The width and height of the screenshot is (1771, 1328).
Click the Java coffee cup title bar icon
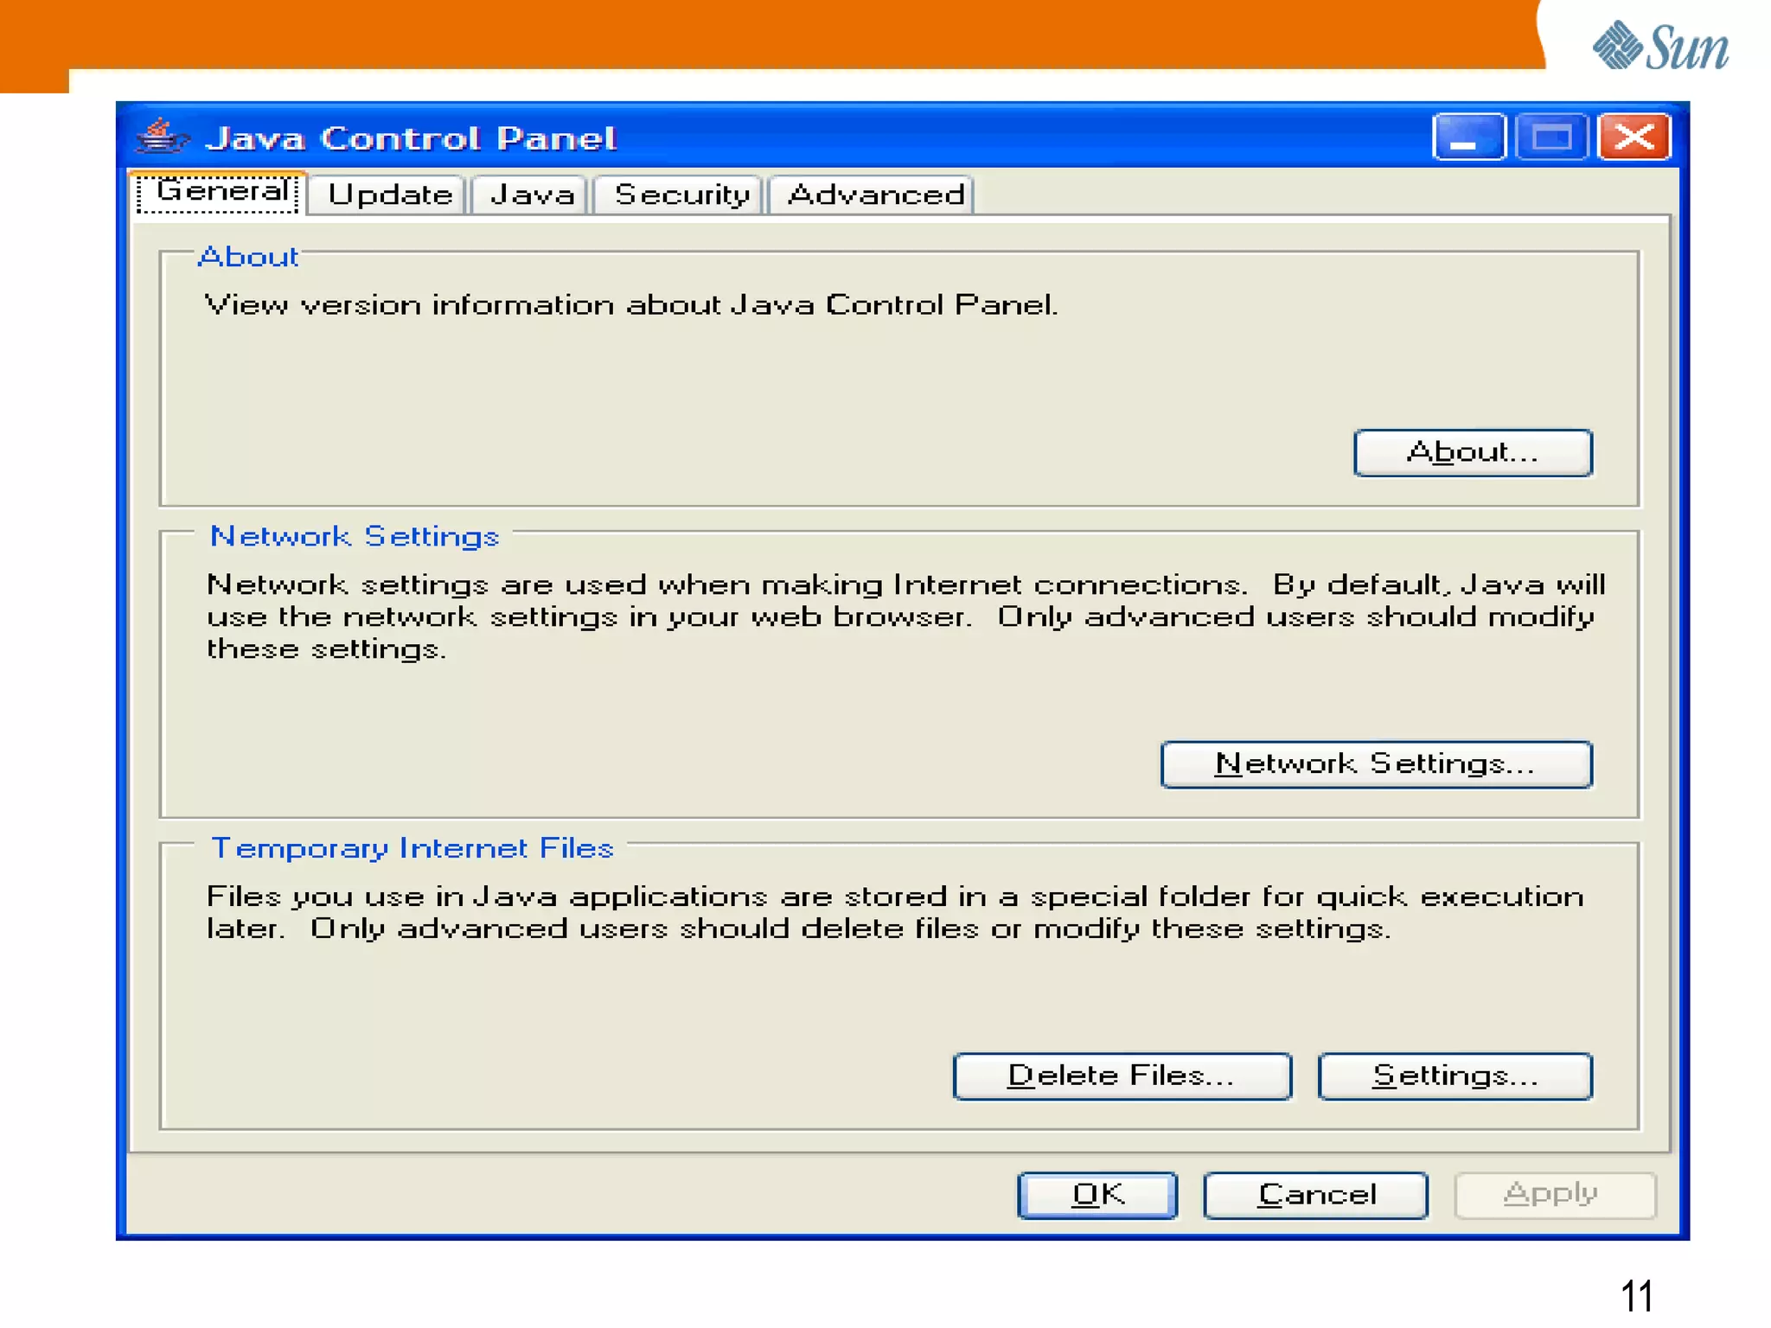click(161, 137)
